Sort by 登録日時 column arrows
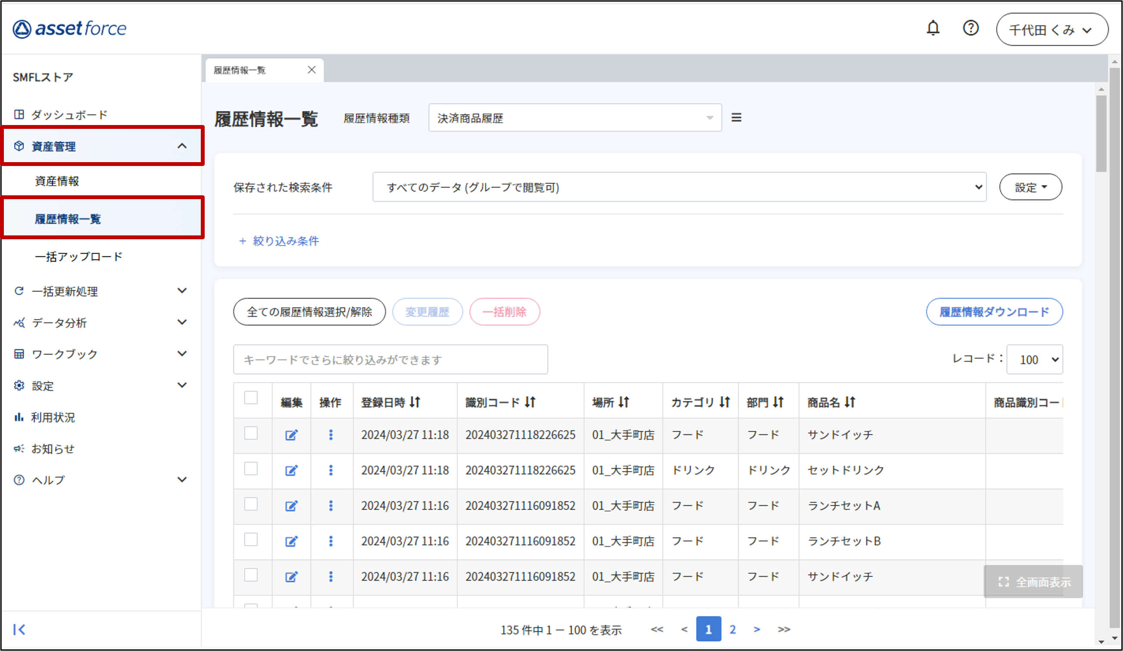The height and width of the screenshot is (651, 1123). point(415,402)
